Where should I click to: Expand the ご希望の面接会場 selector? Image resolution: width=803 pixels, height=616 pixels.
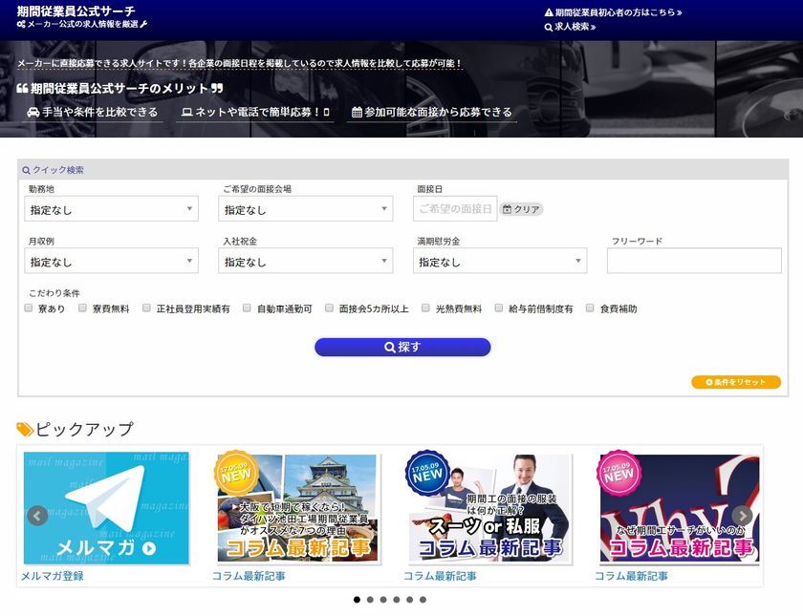pyautogui.click(x=304, y=208)
